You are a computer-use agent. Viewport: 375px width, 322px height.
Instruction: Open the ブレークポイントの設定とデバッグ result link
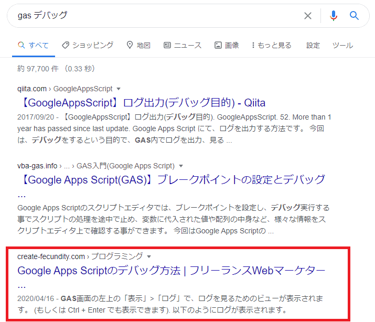coord(171,180)
